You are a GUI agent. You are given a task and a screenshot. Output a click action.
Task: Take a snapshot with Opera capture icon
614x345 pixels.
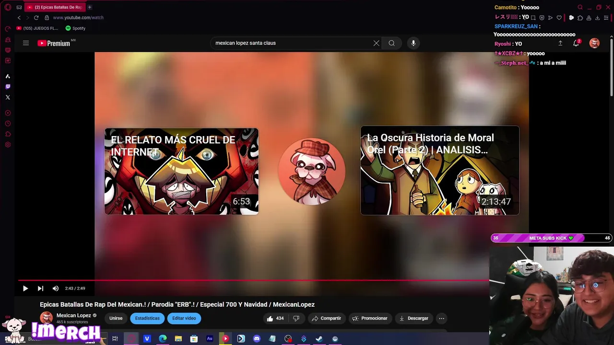(x=533, y=18)
